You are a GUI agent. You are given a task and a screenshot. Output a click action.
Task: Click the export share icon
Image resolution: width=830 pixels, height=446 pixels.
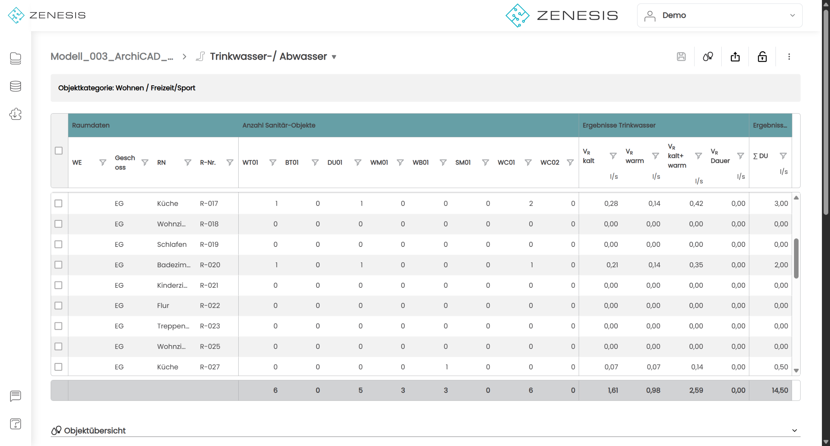pyautogui.click(x=735, y=56)
